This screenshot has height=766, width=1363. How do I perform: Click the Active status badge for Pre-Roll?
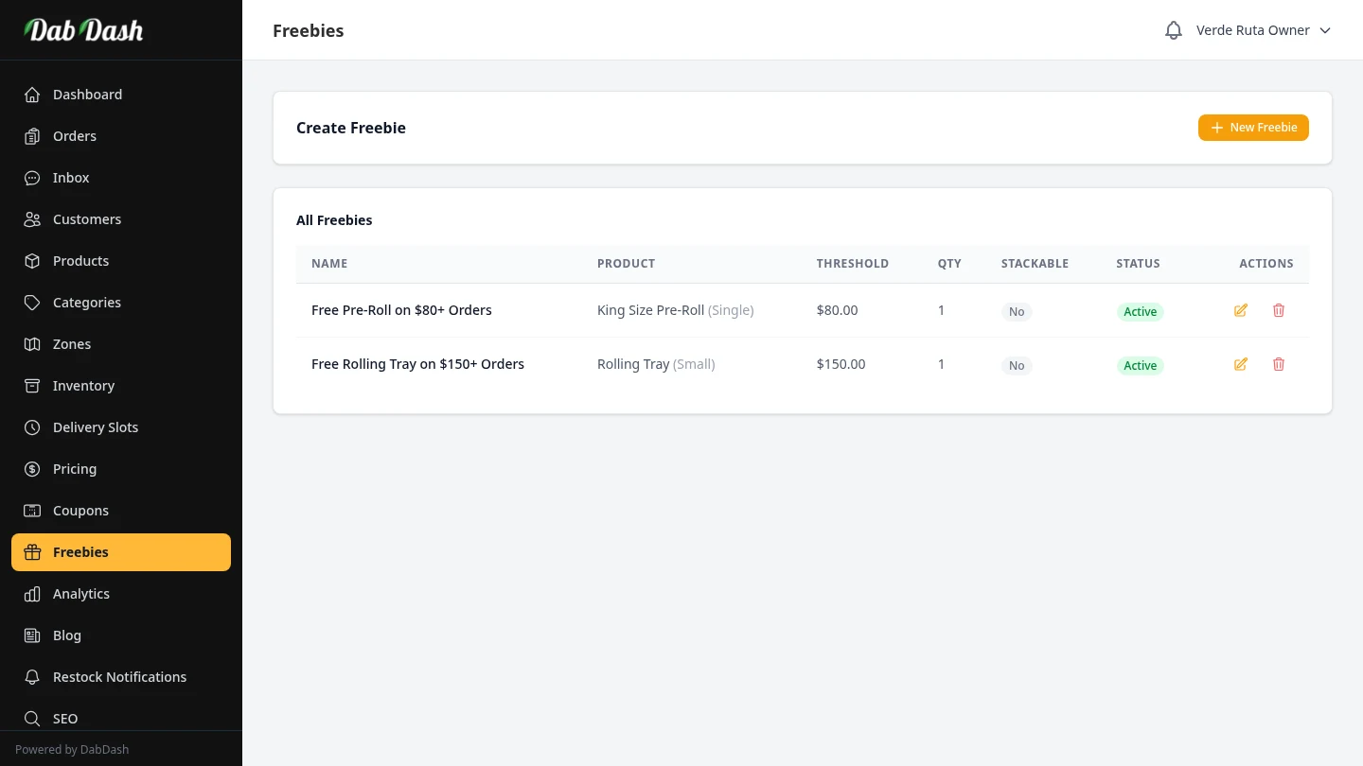click(x=1140, y=312)
